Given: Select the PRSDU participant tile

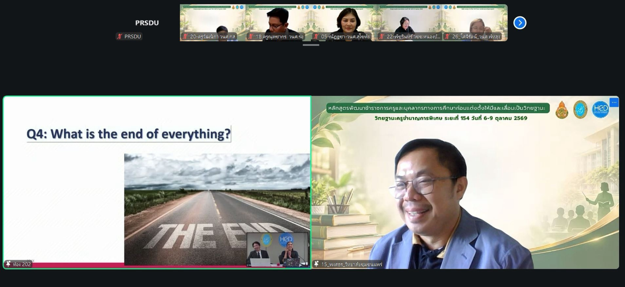Looking at the screenshot, I should (147, 23).
